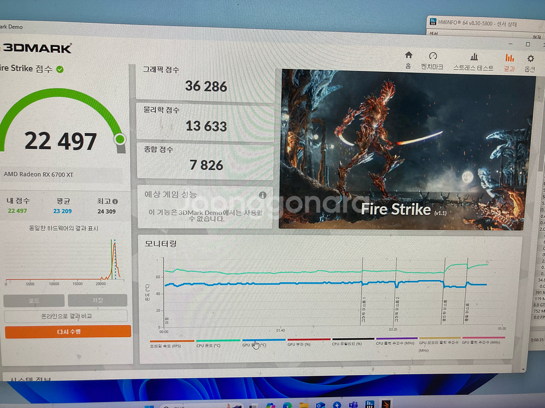The height and width of the screenshot is (408, 545).
Task: Click the green 내 점수 value 22 497
Action: [x=17, y=211]
